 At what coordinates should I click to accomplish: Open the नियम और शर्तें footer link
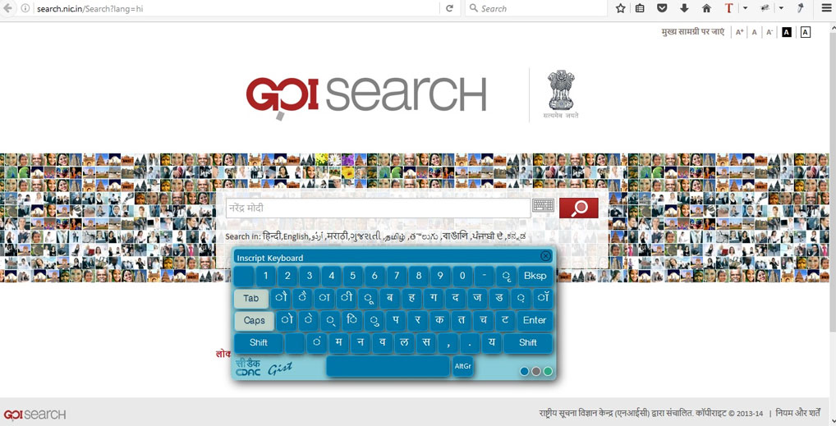point(798,413)
